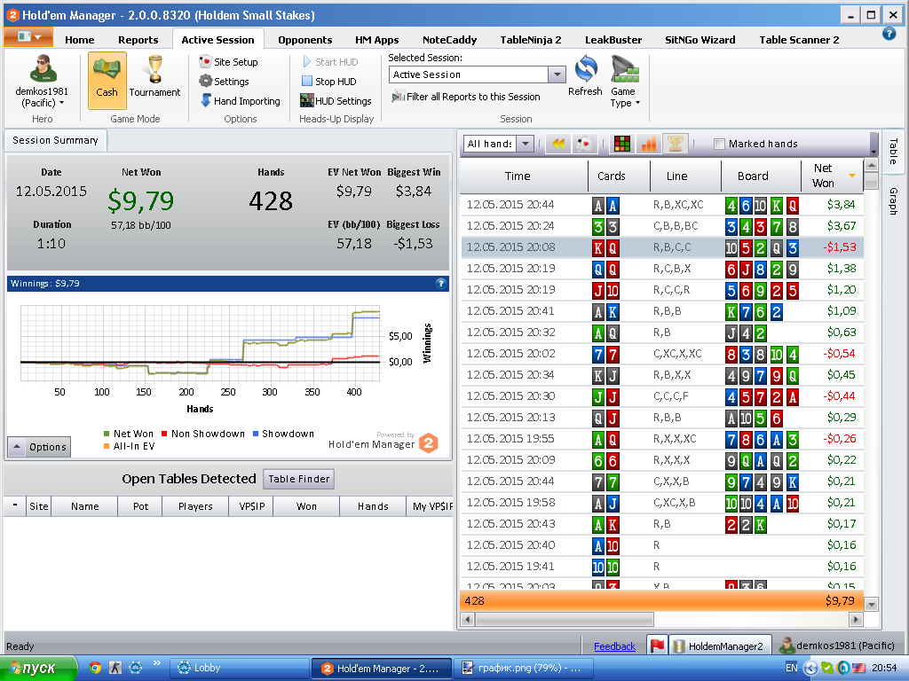
Task: Select the 20:08 KQ hand losing $1,53
Action: pyautogui.click(x=662, y=247)
